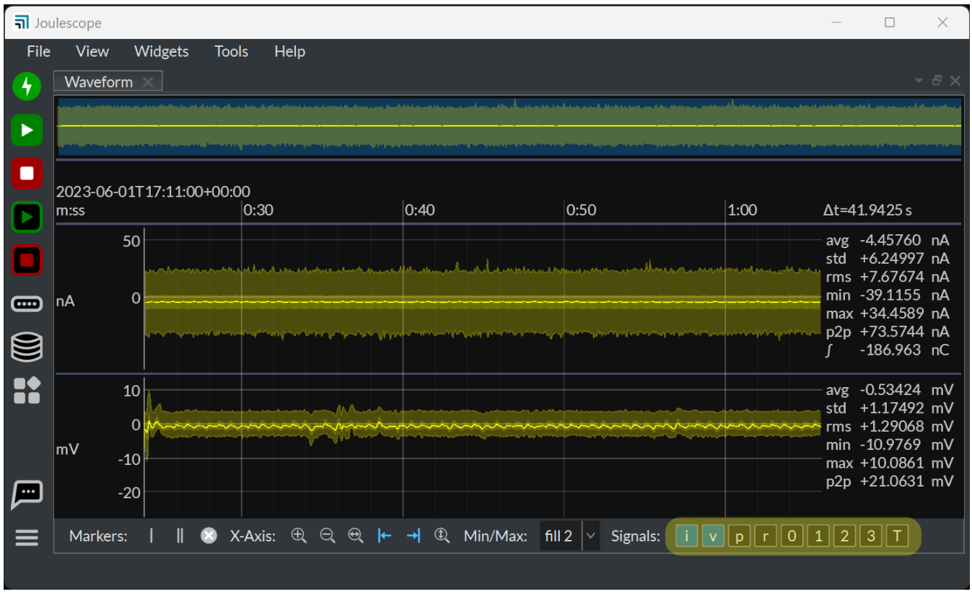Click the outlined dark red stop button
Screen dimensions: 972x594
[27, 261]
